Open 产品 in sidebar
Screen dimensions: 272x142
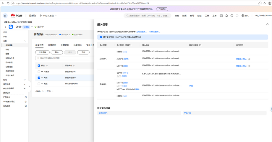5,37
